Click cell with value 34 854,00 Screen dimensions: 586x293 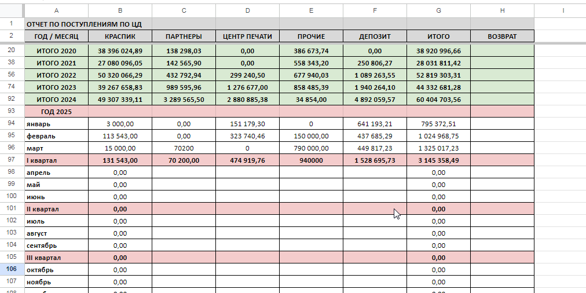[x=312, y=100]
